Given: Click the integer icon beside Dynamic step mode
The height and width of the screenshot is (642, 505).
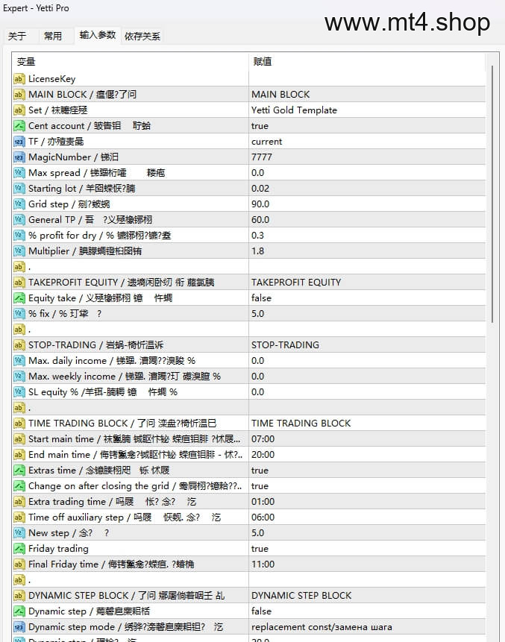Looking at the screenshot, I should (x=19, y=627).
